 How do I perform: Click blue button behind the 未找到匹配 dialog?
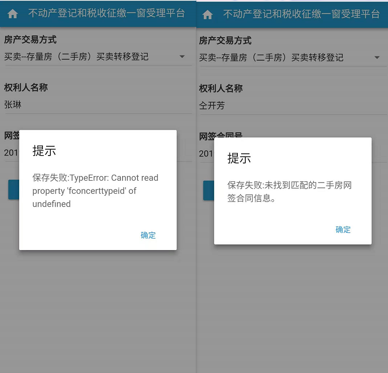(x=208, y=190)
